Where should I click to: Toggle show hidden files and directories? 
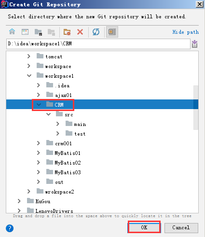pos(112,32)
